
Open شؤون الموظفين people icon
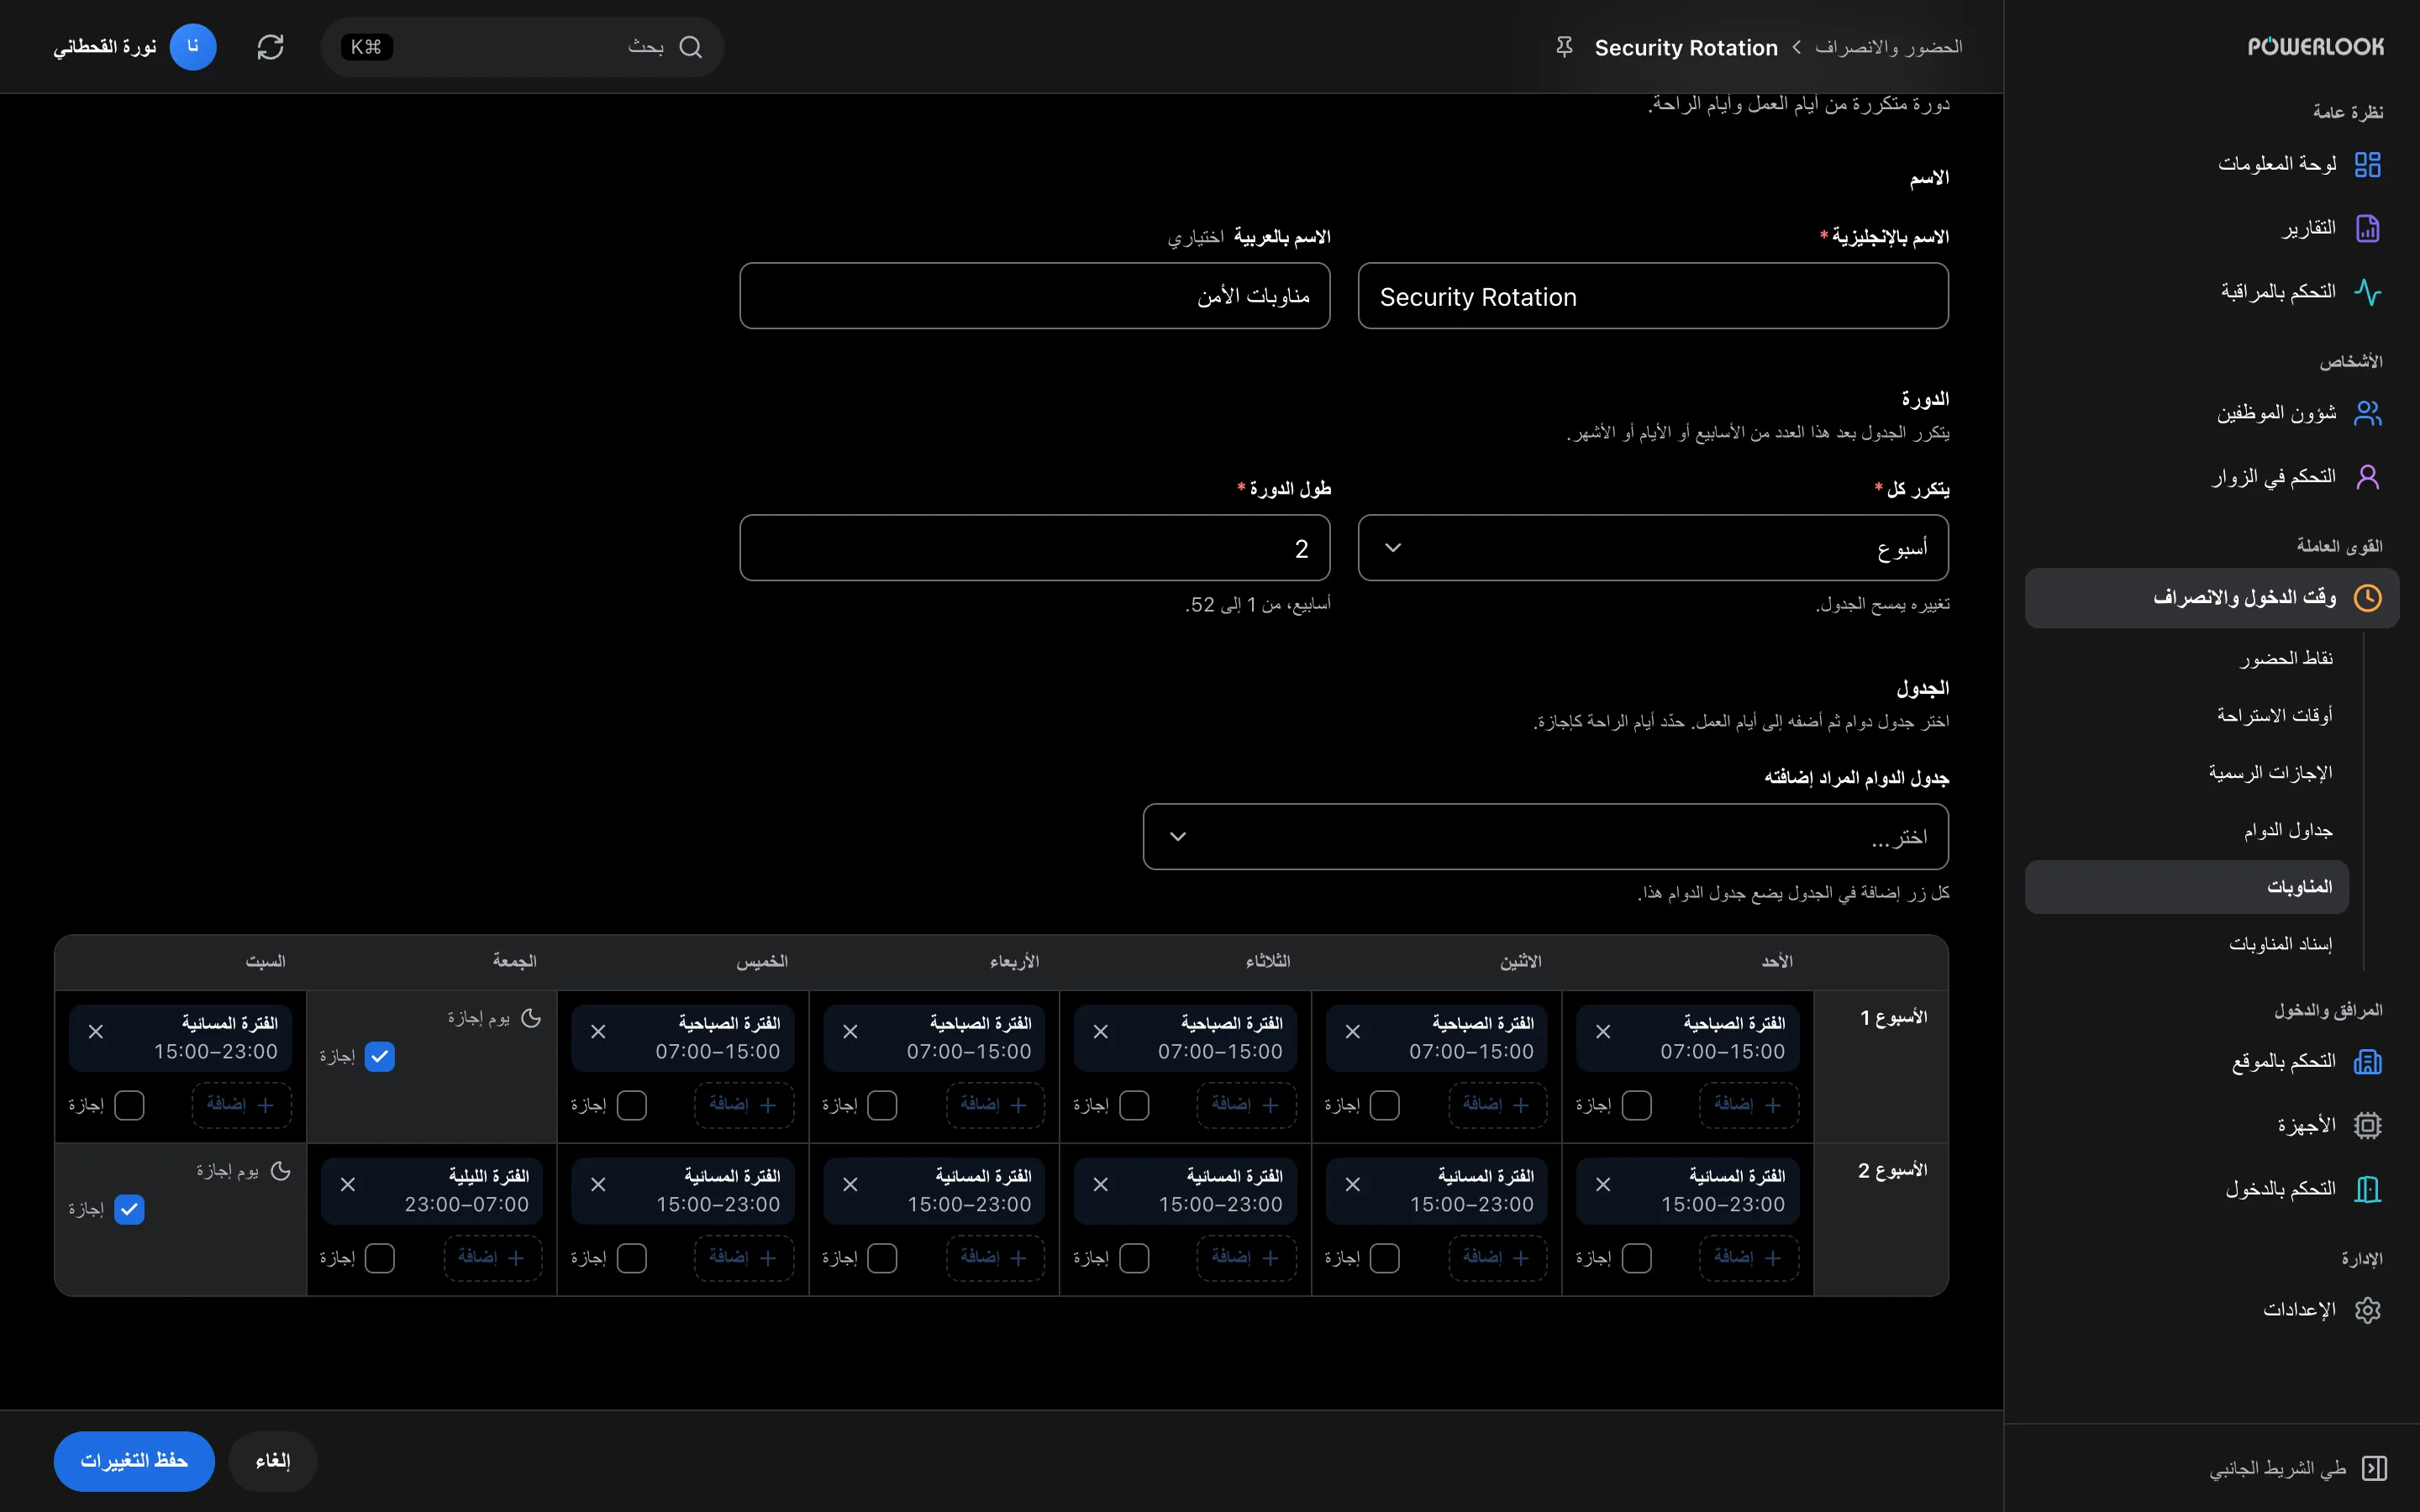coord(2367,413)
